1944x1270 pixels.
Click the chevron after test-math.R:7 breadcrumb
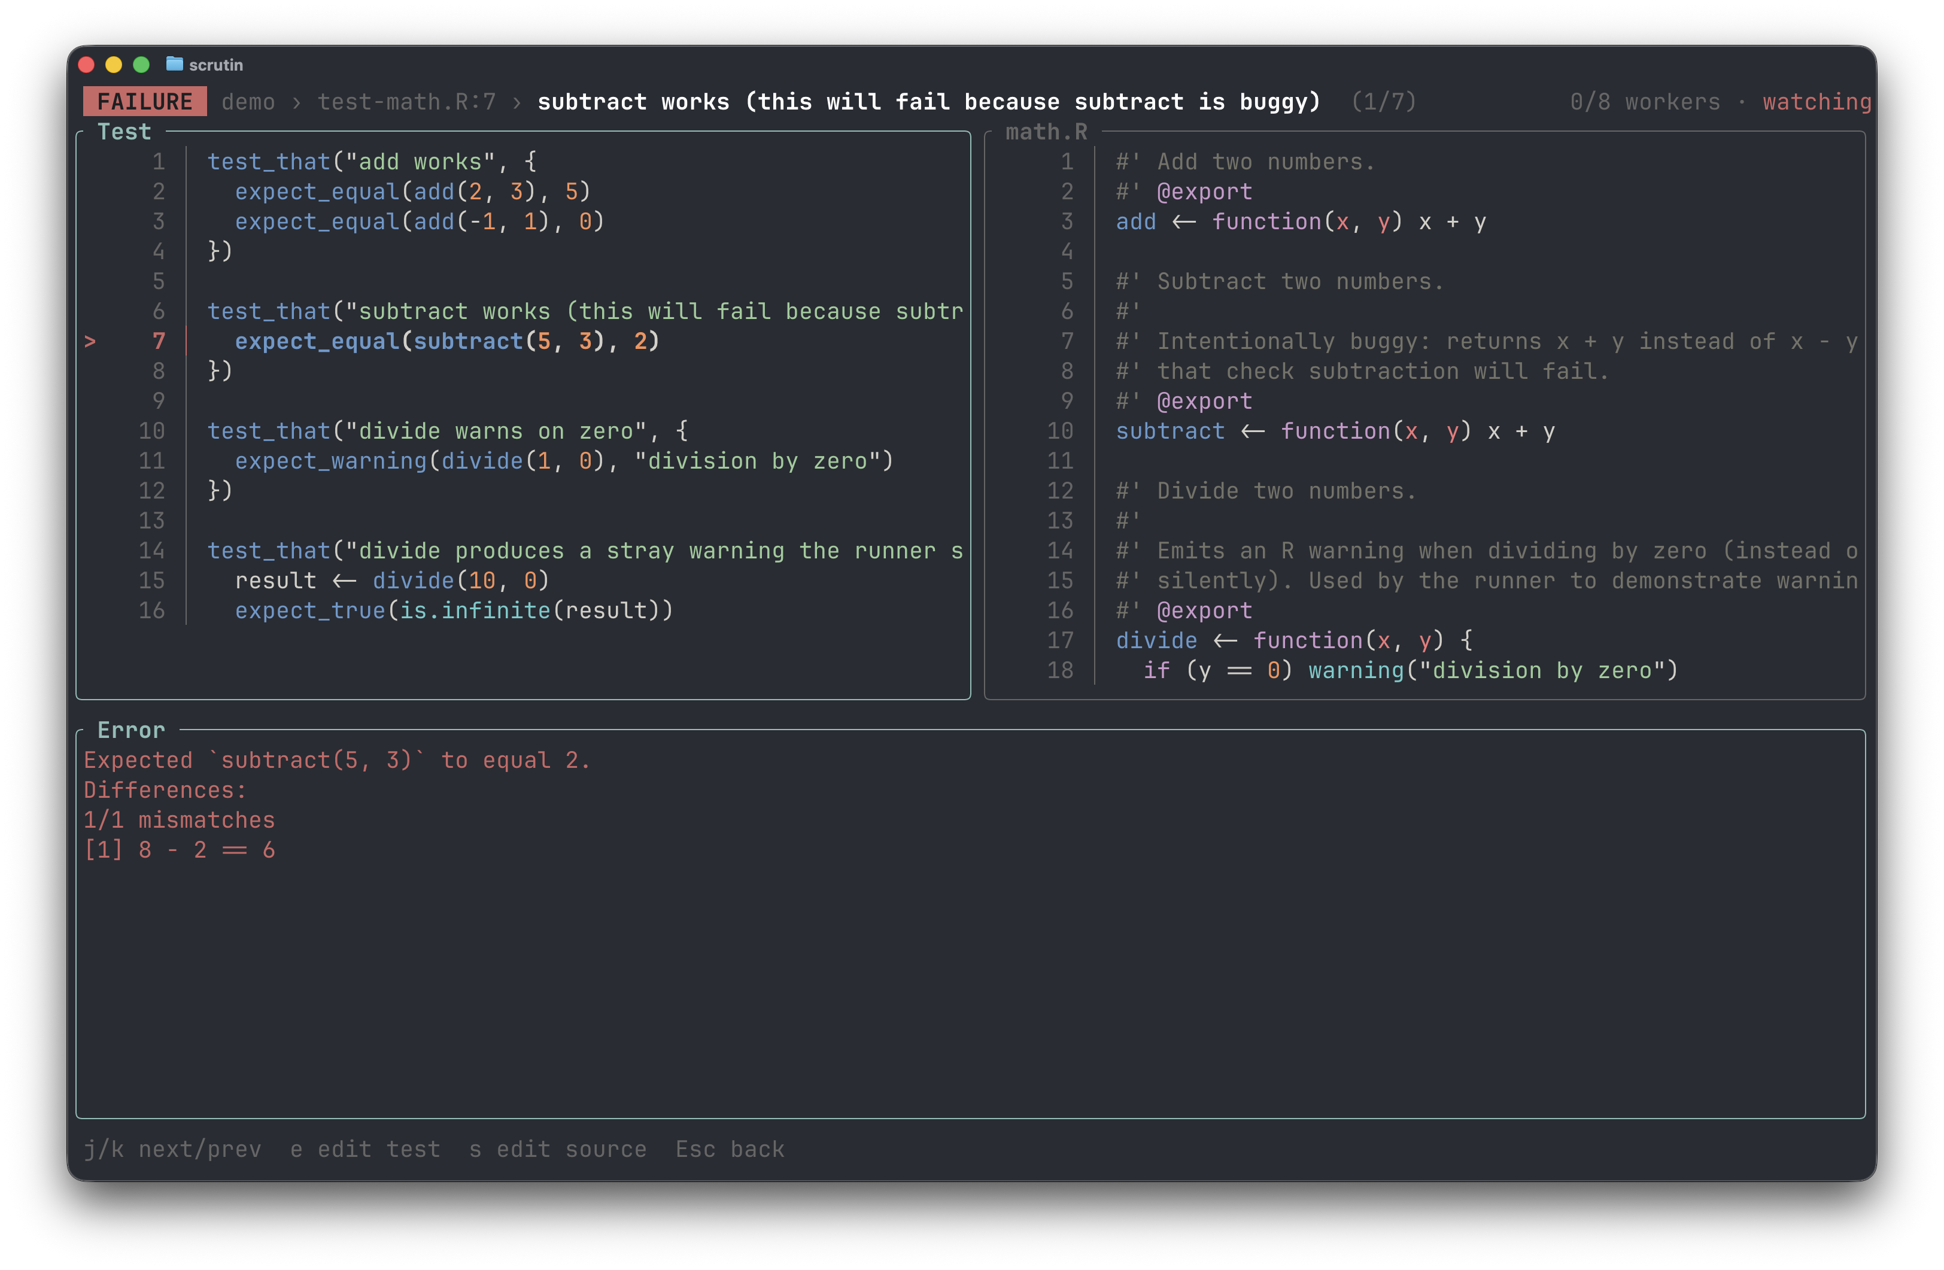(516, 102)
